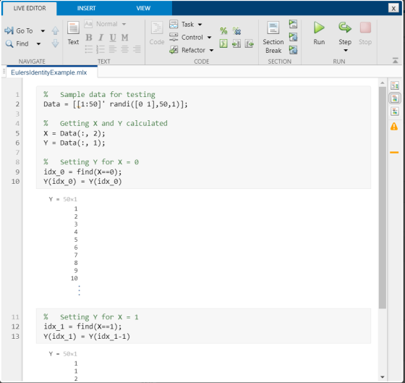Click the vertical scrollbar up arrow
Viewport: 405px width, 383px height.
[383, 83]
